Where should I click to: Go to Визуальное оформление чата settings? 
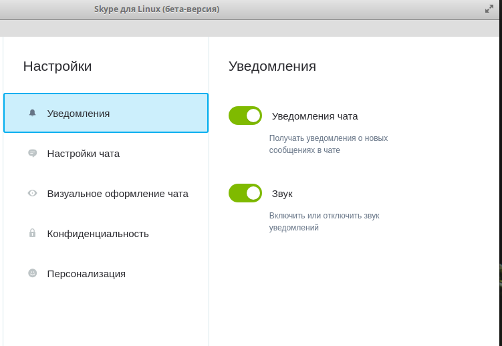coord(106,194)
